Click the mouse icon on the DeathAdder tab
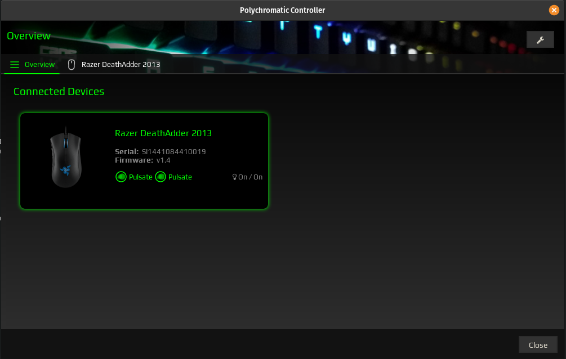Screen dimensions: 566x359 coord(72,64)
